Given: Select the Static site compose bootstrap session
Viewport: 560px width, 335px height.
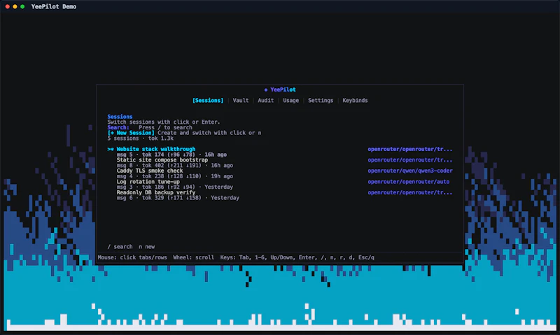Looking at the screenshot, I should (x=162, y=160).
